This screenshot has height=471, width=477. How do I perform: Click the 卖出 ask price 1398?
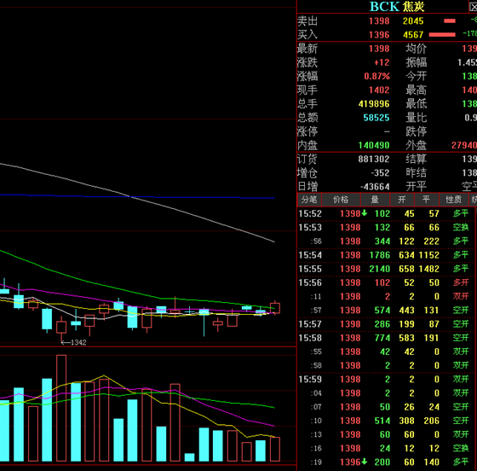click(x=379, y=21)
